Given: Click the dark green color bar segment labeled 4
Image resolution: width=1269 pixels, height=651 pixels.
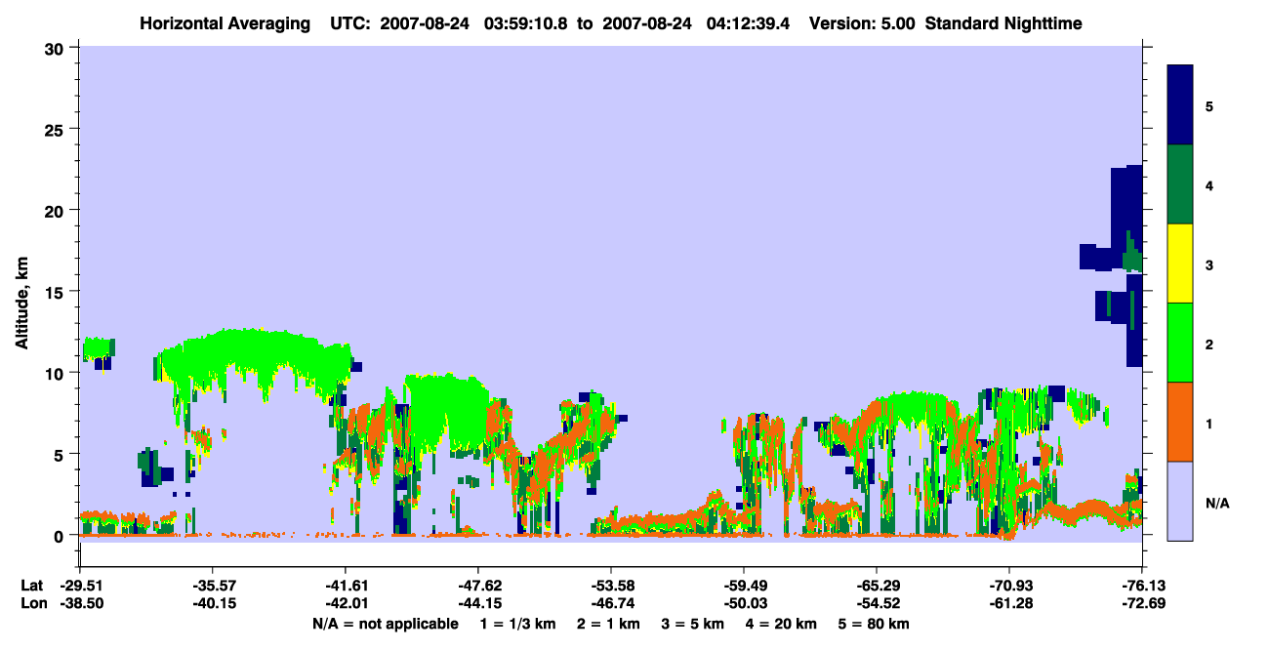Looking at the screenshot, I should tap(1180, 184).
